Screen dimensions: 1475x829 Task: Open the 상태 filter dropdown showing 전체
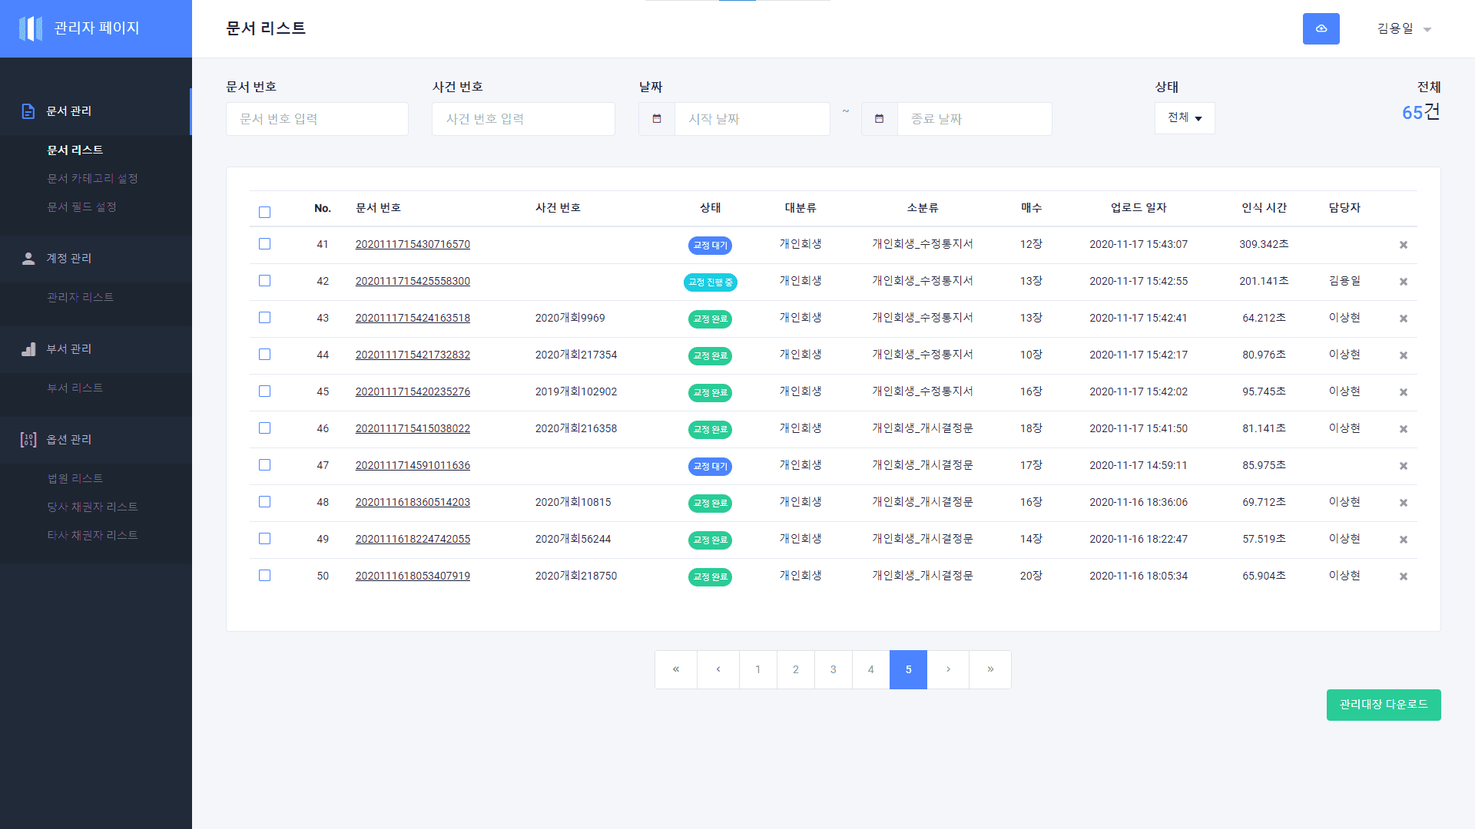1185,118
